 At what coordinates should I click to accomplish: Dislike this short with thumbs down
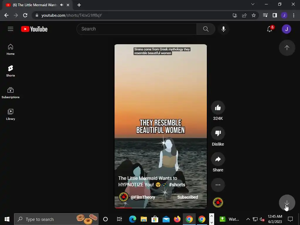(218, 133)
